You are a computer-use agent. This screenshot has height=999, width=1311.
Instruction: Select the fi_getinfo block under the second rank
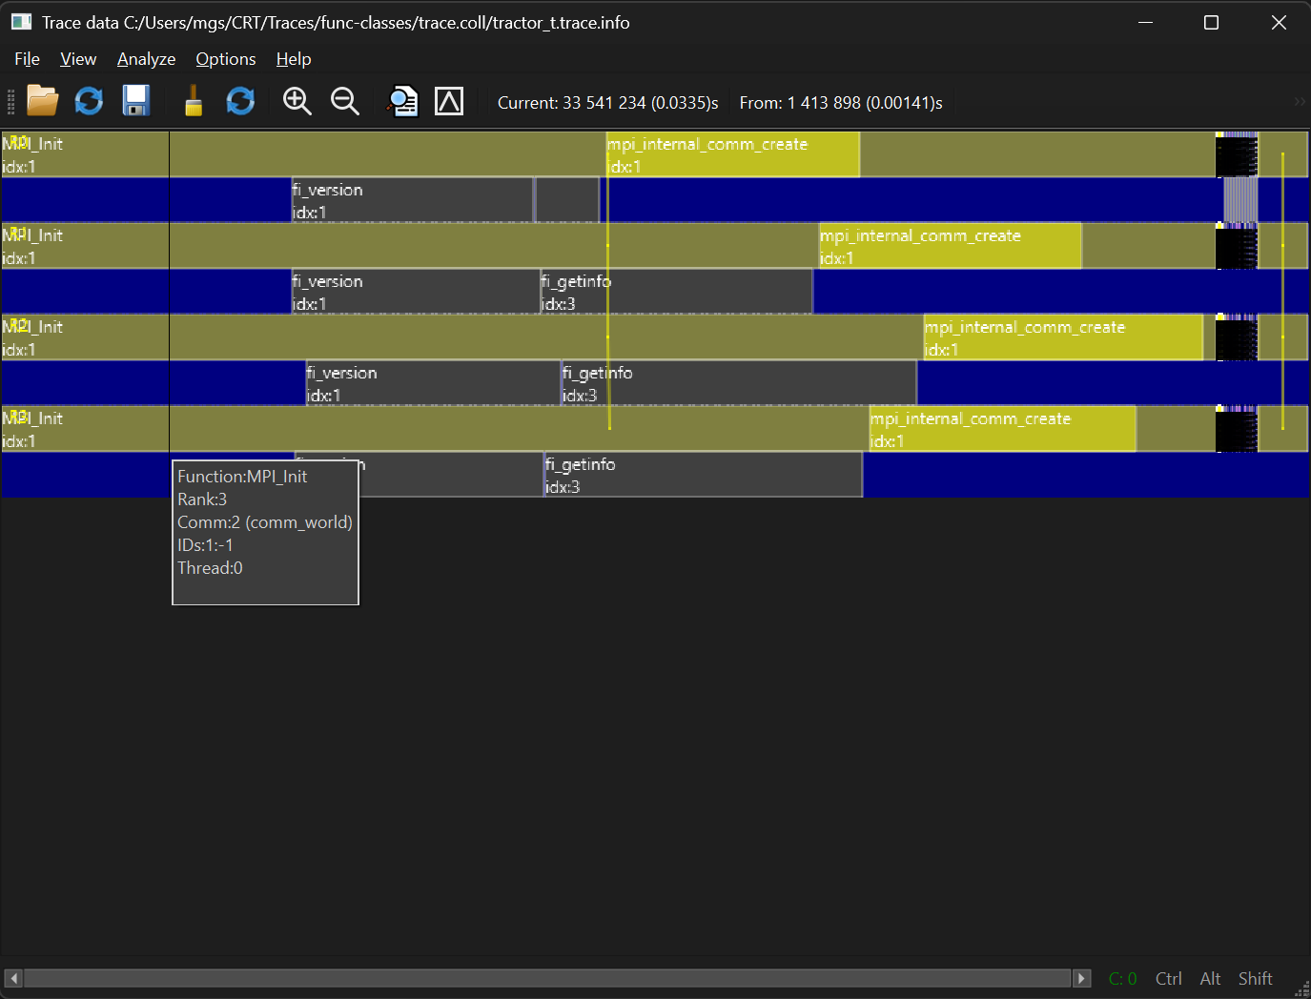coord(676,292)
